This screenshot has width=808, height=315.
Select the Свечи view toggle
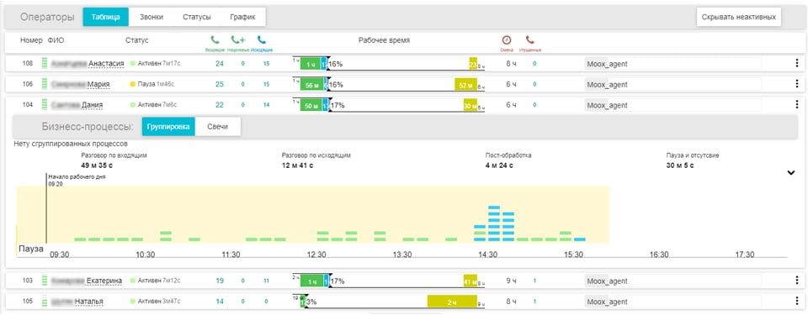(218, 127)
